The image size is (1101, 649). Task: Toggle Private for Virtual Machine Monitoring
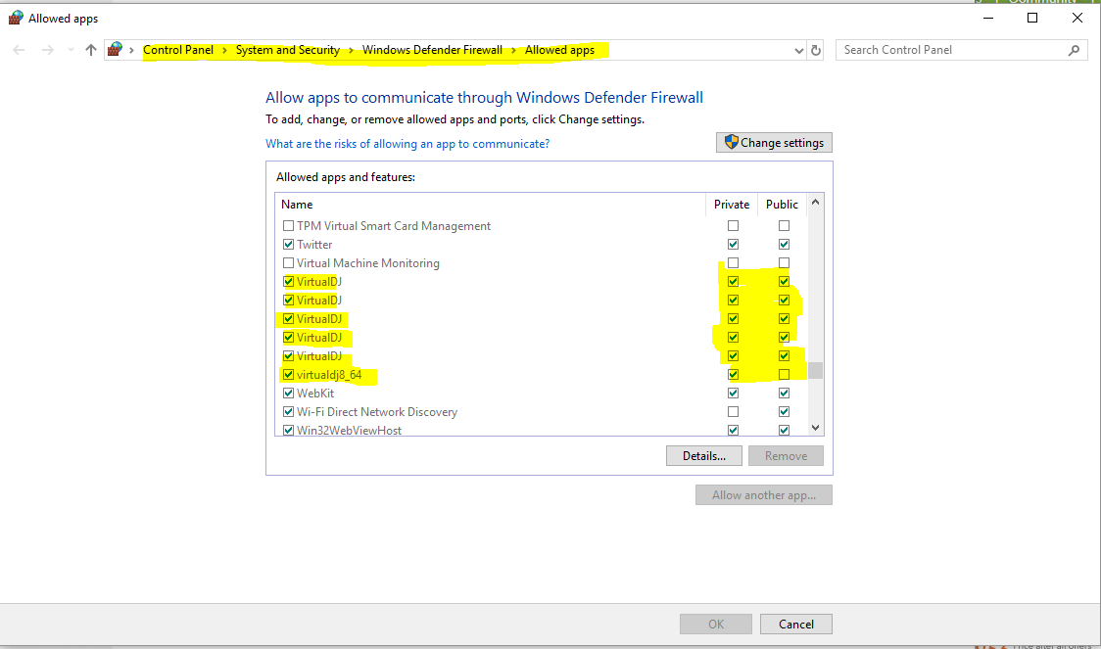733,263
